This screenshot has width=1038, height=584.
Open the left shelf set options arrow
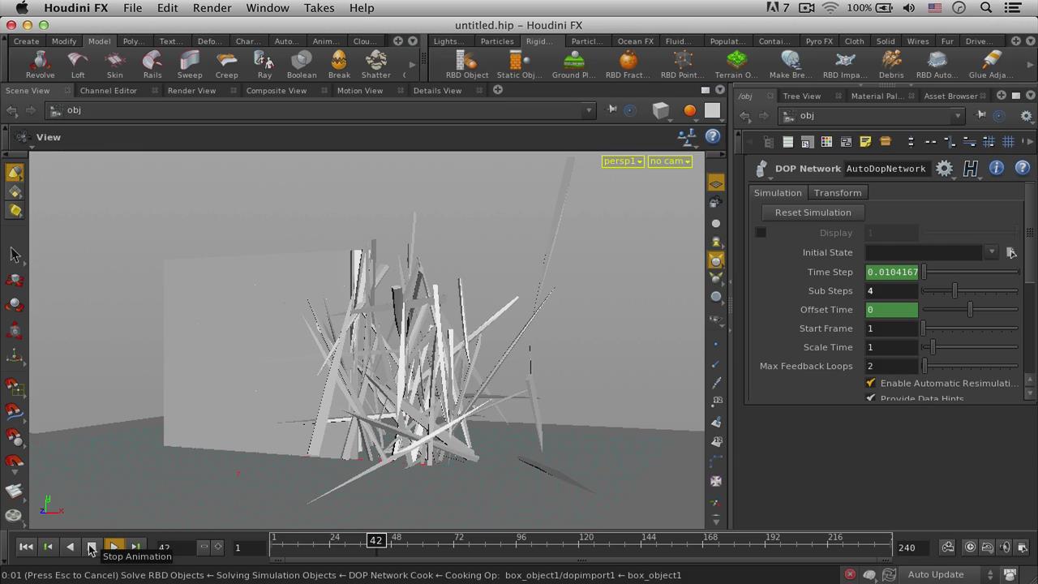[413, 41]
